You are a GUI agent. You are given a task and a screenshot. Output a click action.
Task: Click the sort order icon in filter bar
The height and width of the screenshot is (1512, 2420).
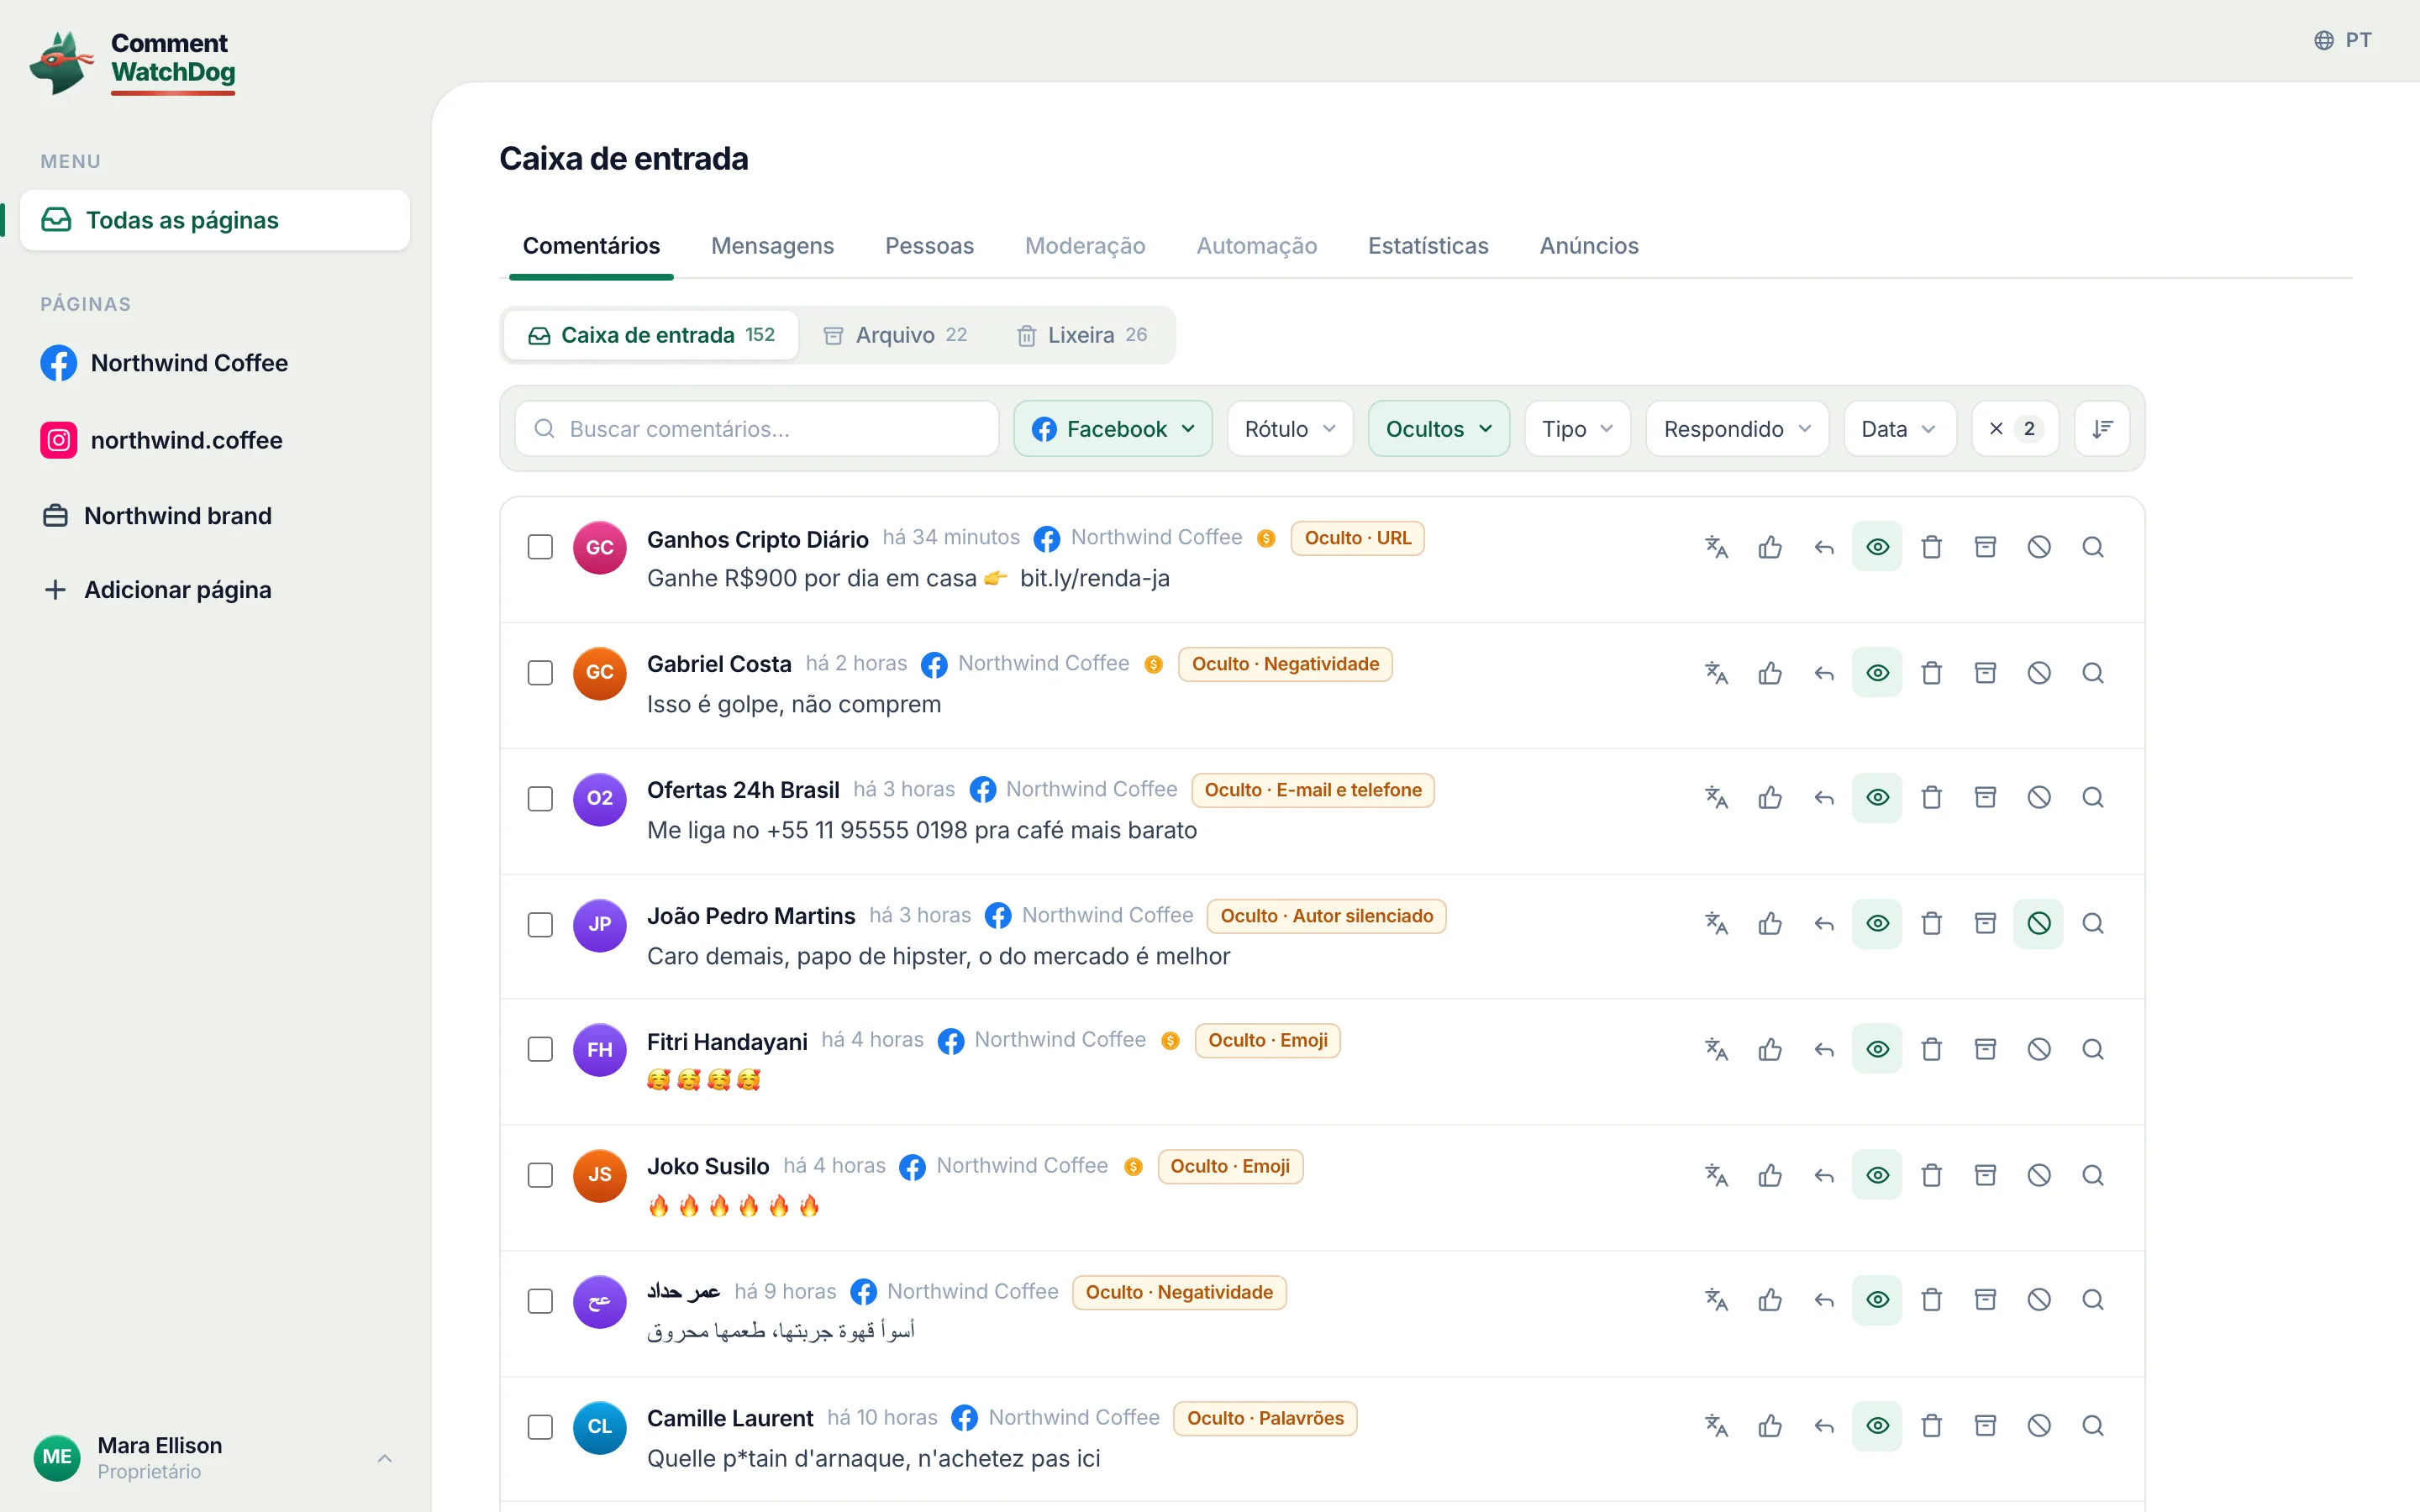point(2102,429)
